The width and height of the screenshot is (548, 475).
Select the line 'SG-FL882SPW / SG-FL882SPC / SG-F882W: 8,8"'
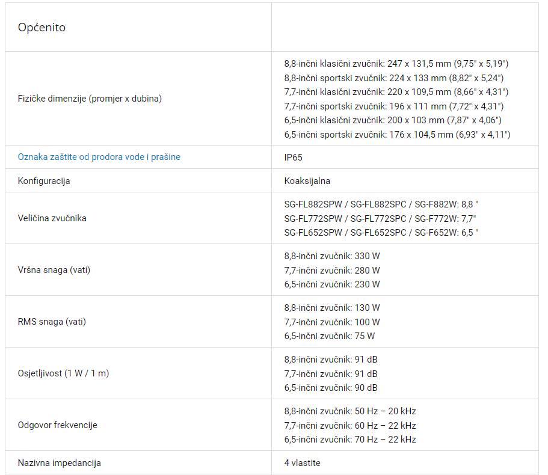pos(381,204)
